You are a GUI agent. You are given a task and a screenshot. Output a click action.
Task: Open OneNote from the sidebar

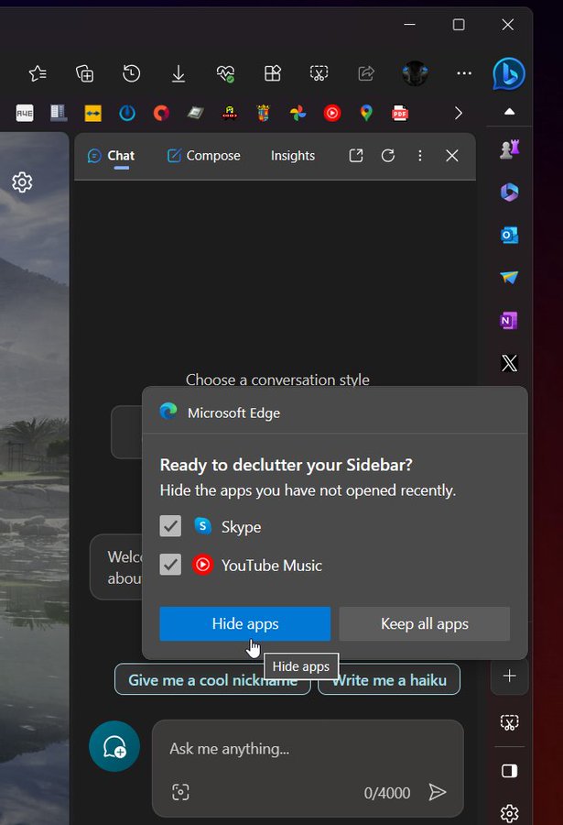pos(509,320)
